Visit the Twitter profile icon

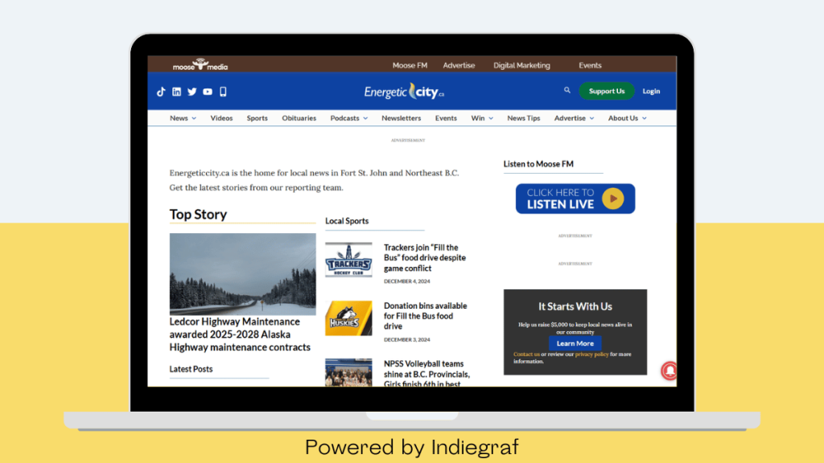192,92
